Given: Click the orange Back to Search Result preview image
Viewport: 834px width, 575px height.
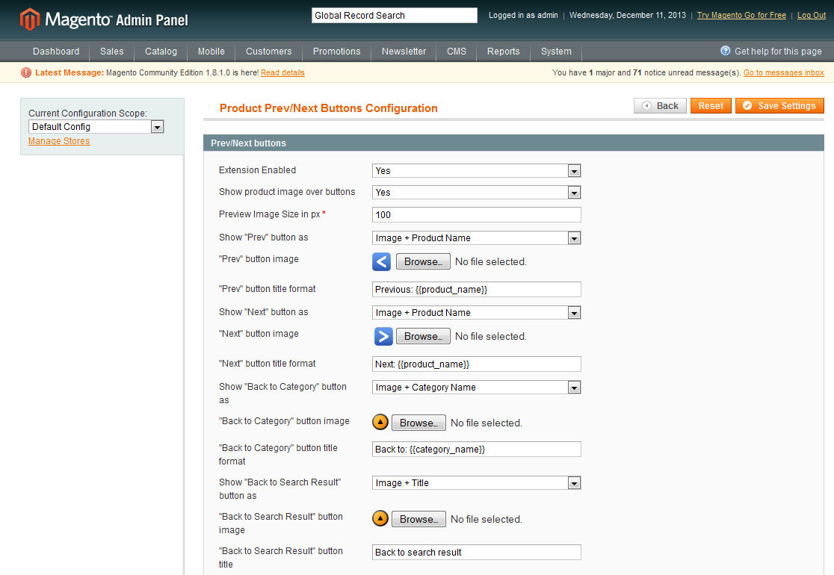Looking at the screenshot, I should 380,518.
